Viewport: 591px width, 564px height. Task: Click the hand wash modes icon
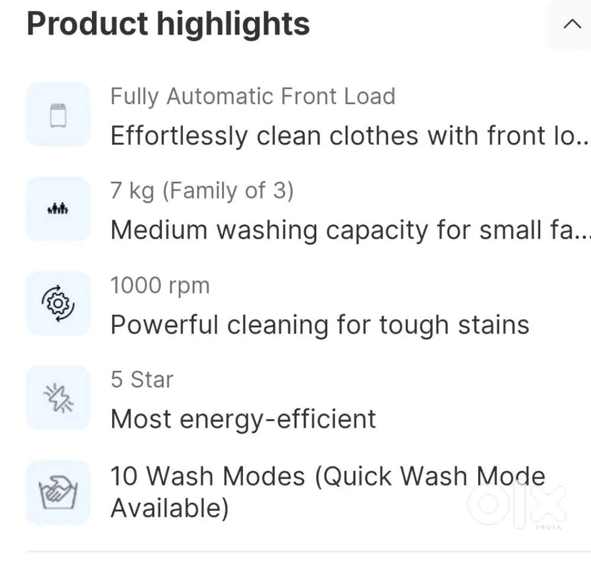coord(58,492)
